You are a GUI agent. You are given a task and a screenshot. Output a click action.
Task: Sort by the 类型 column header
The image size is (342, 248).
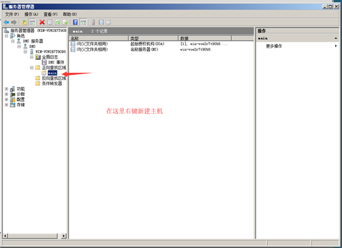tap(153, 39)
